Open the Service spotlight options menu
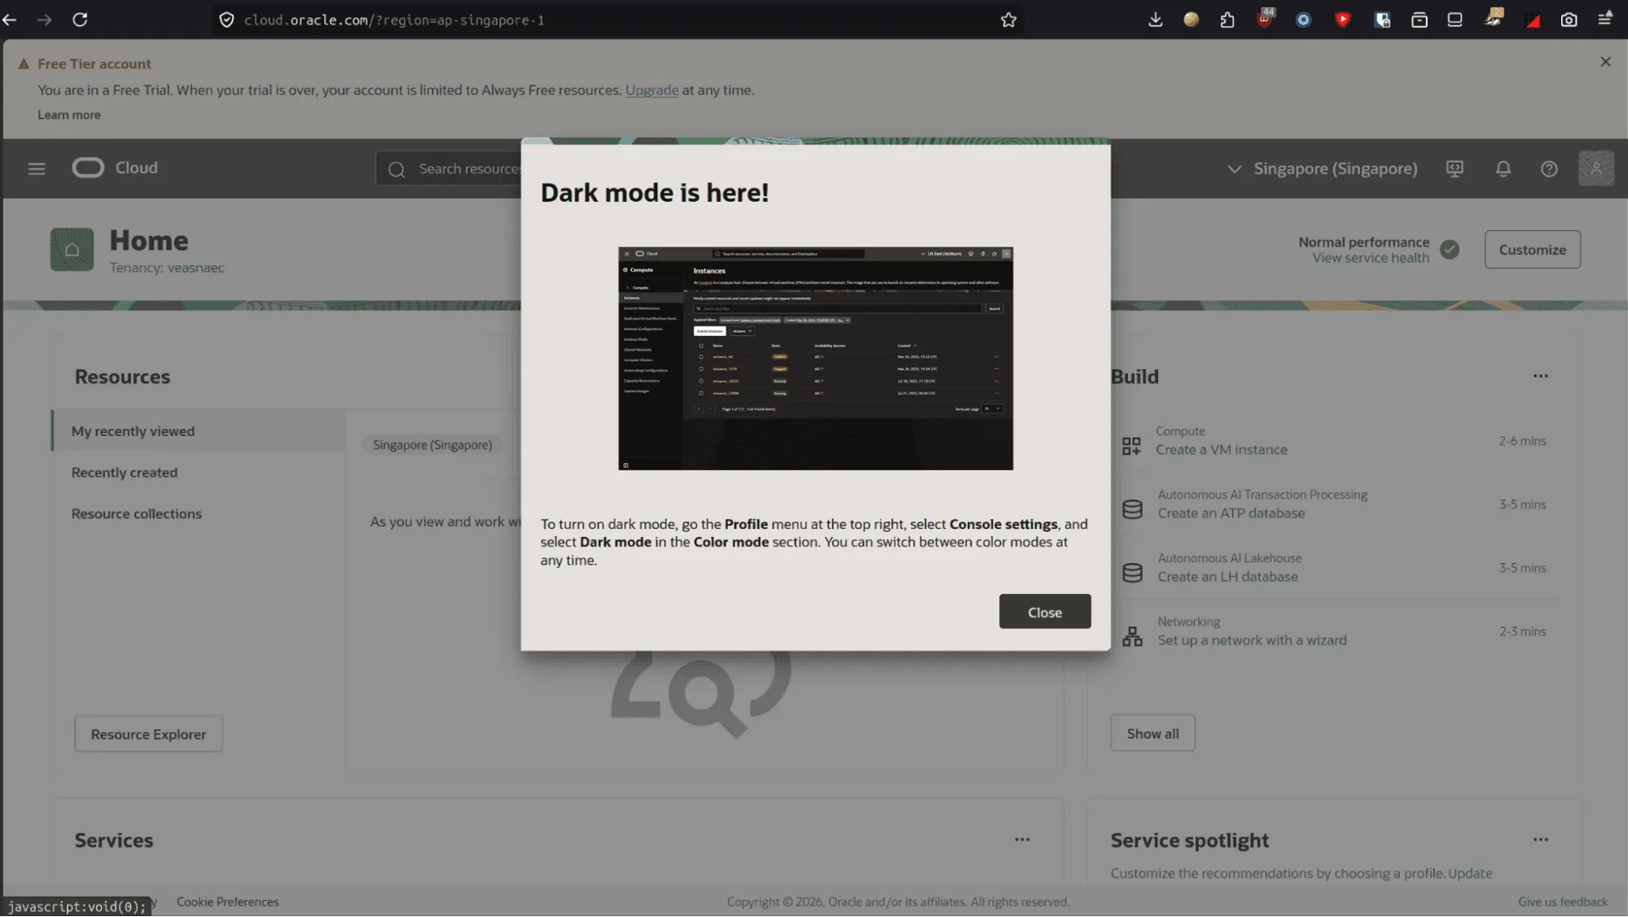 (1540, 840)
